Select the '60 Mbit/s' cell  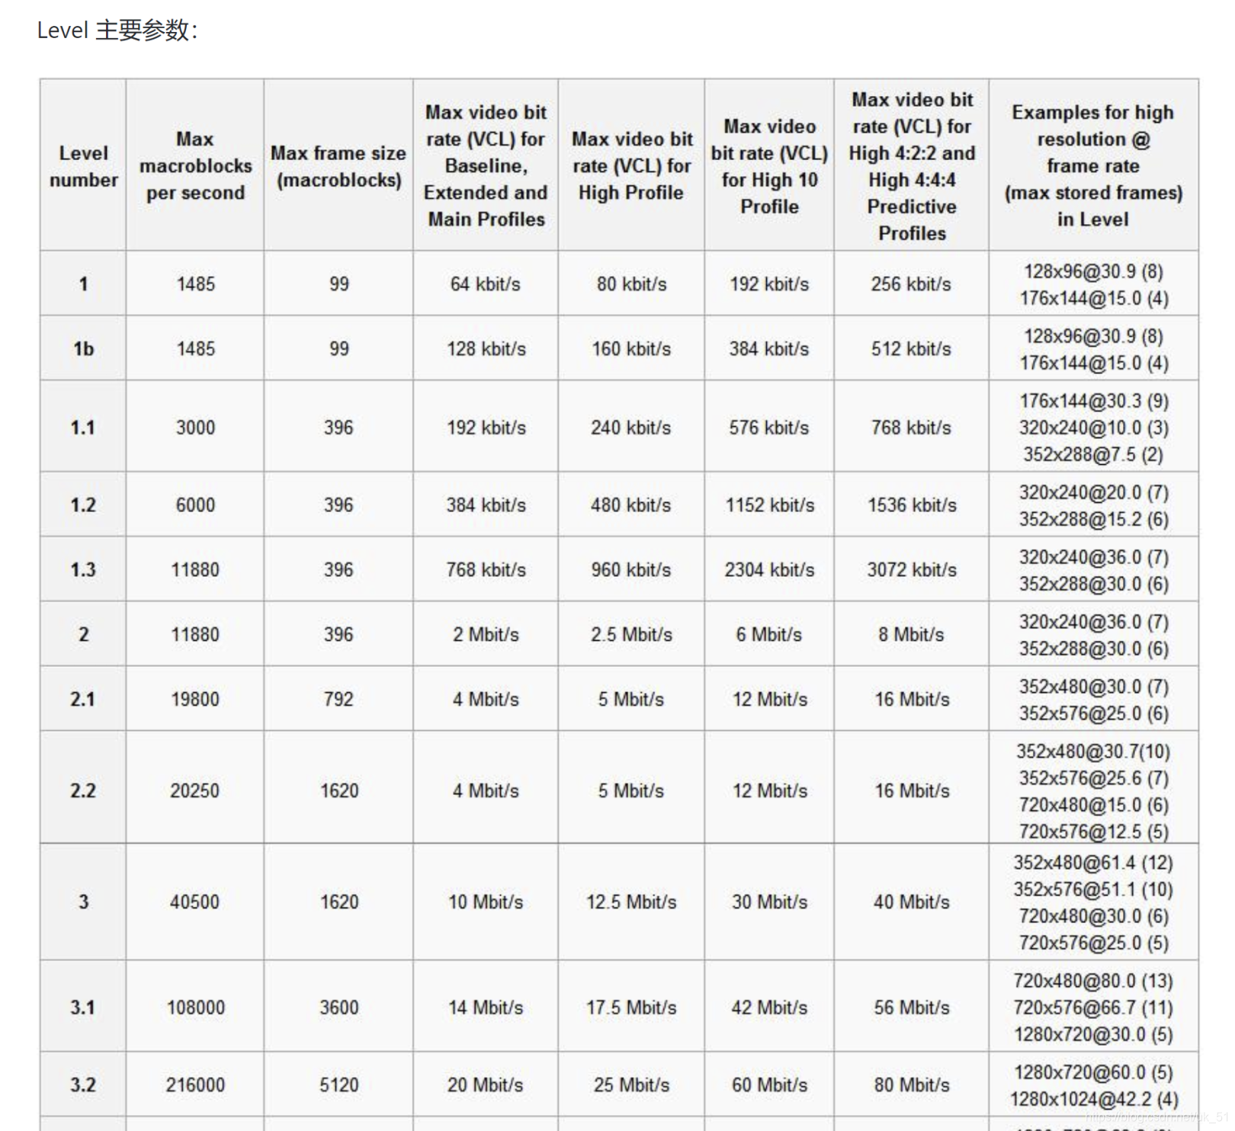click(769, 1085)
